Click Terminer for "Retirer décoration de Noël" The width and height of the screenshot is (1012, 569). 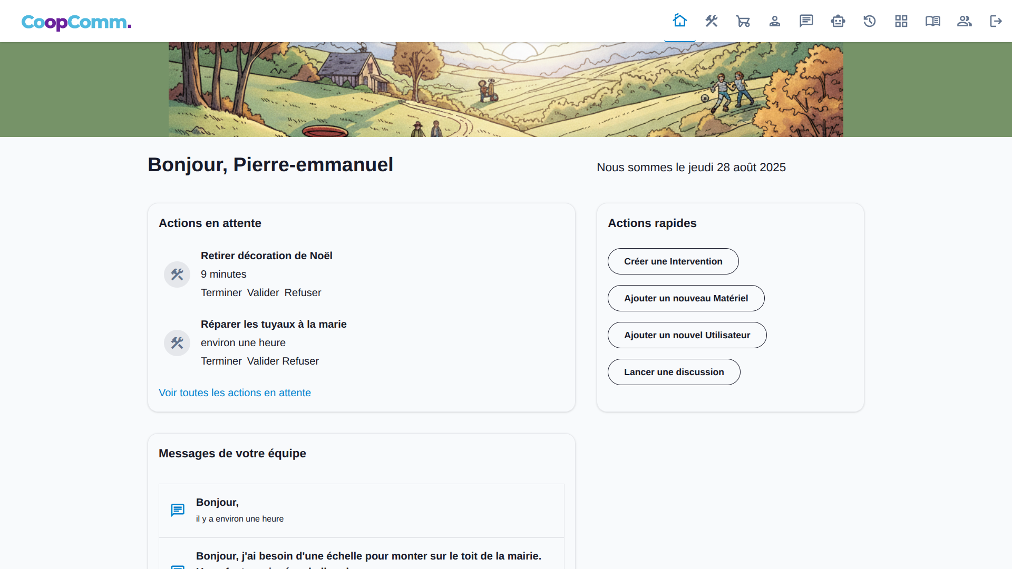(x=221, y=292)
